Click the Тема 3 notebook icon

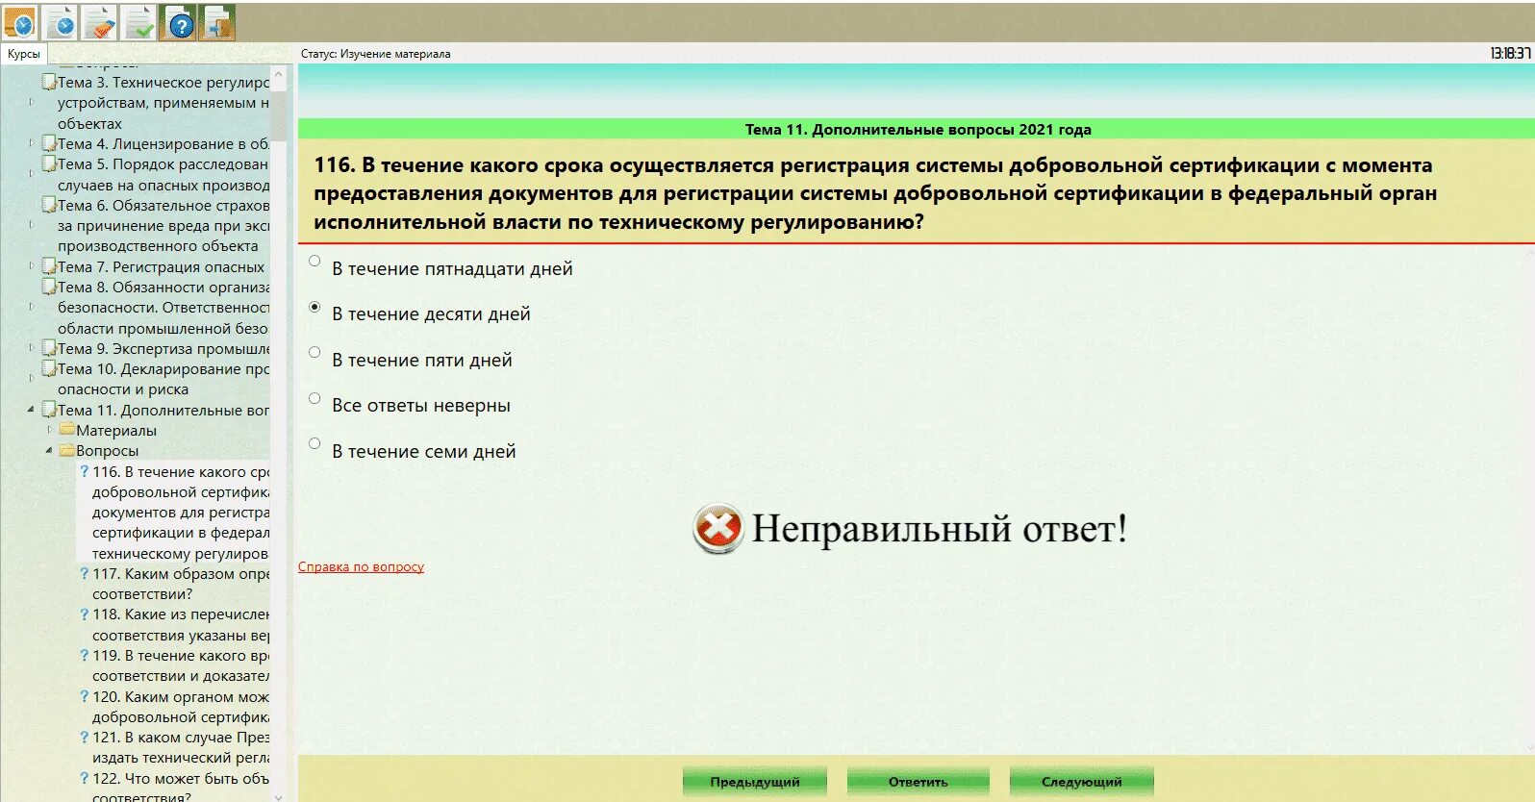(x=49, y=83)
